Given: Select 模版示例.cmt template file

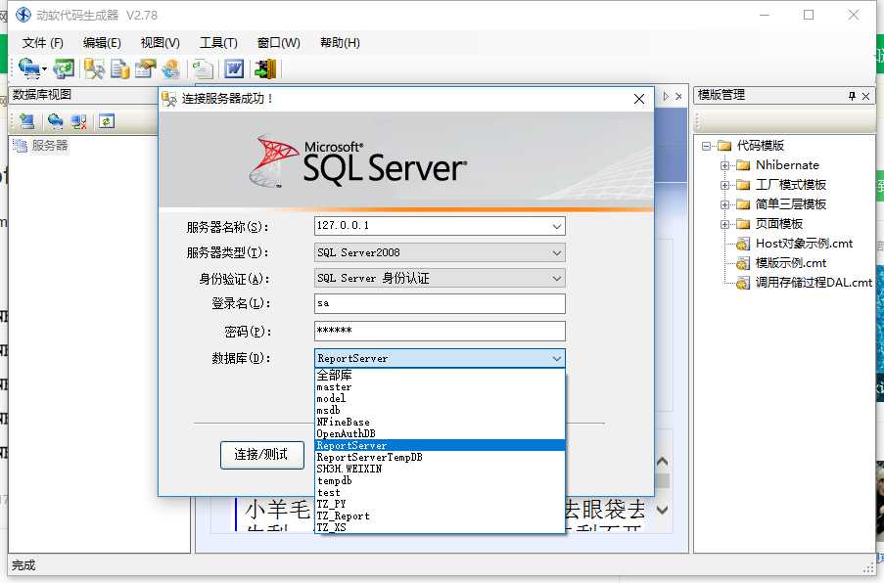Looking at the screenshot, I should pyautogui.click(x=790, y=263).
